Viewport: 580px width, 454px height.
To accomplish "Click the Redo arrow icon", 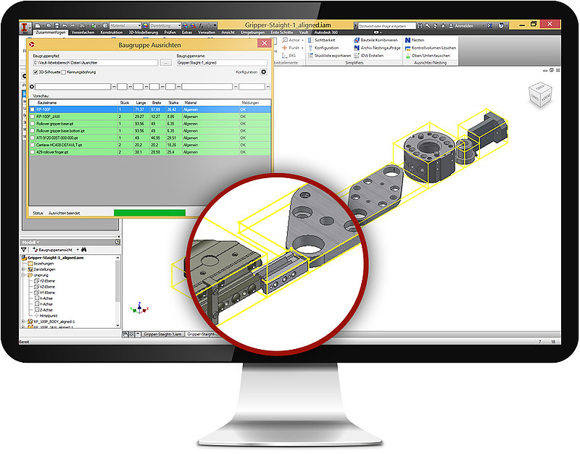I will click(72, 25).
